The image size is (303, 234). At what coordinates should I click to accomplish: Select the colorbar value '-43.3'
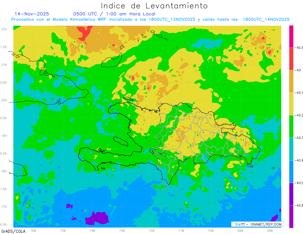pos(299,138)
